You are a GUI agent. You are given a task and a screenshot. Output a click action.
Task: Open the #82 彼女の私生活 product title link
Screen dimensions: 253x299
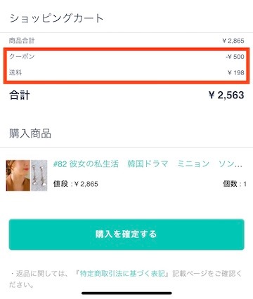tap(148, 164)
